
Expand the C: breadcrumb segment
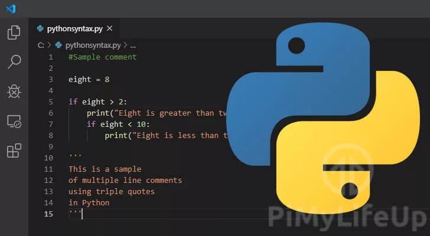[x=41, y=45]
